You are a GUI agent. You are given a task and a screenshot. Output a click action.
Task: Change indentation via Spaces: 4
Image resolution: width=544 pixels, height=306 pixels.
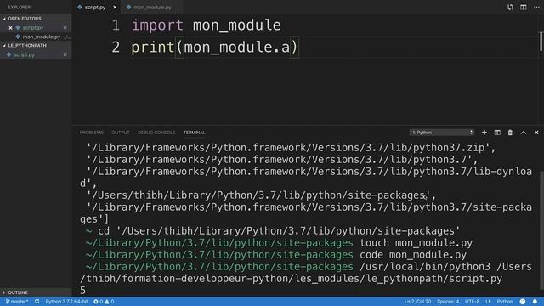pyautogui.click(x=448, y=302)
